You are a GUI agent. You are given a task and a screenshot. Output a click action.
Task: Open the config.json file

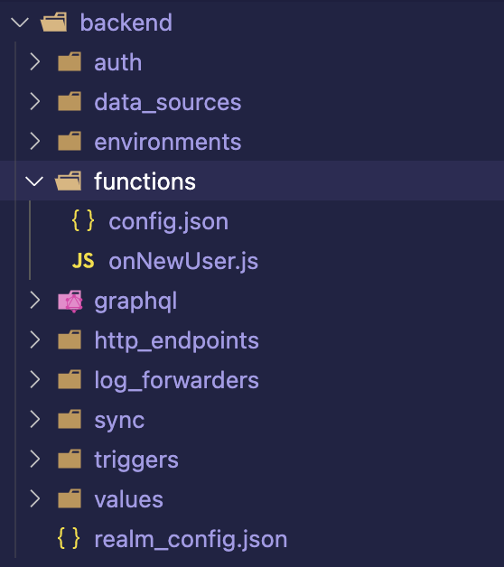point(168,222)
